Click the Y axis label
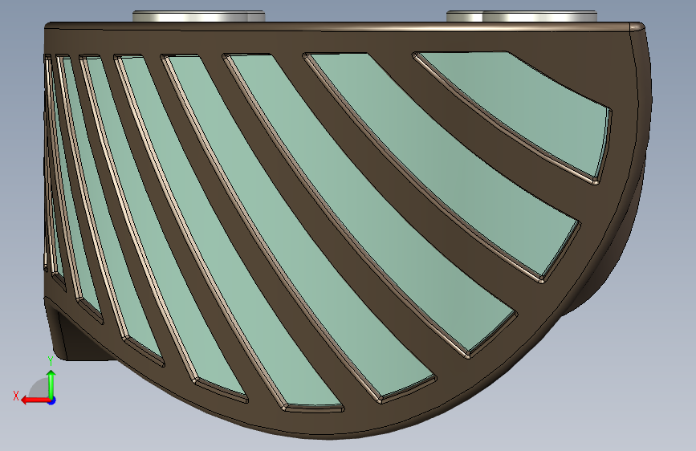Screen dimensions: 696x451 [50, 361]
